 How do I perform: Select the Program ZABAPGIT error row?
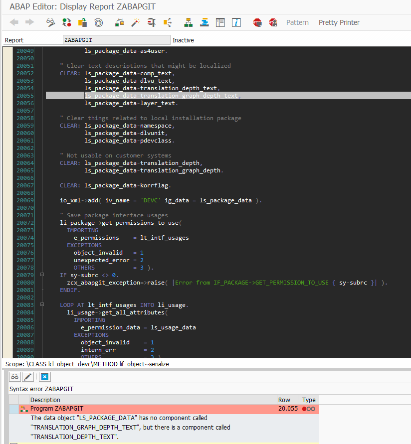tap(164, 409)
